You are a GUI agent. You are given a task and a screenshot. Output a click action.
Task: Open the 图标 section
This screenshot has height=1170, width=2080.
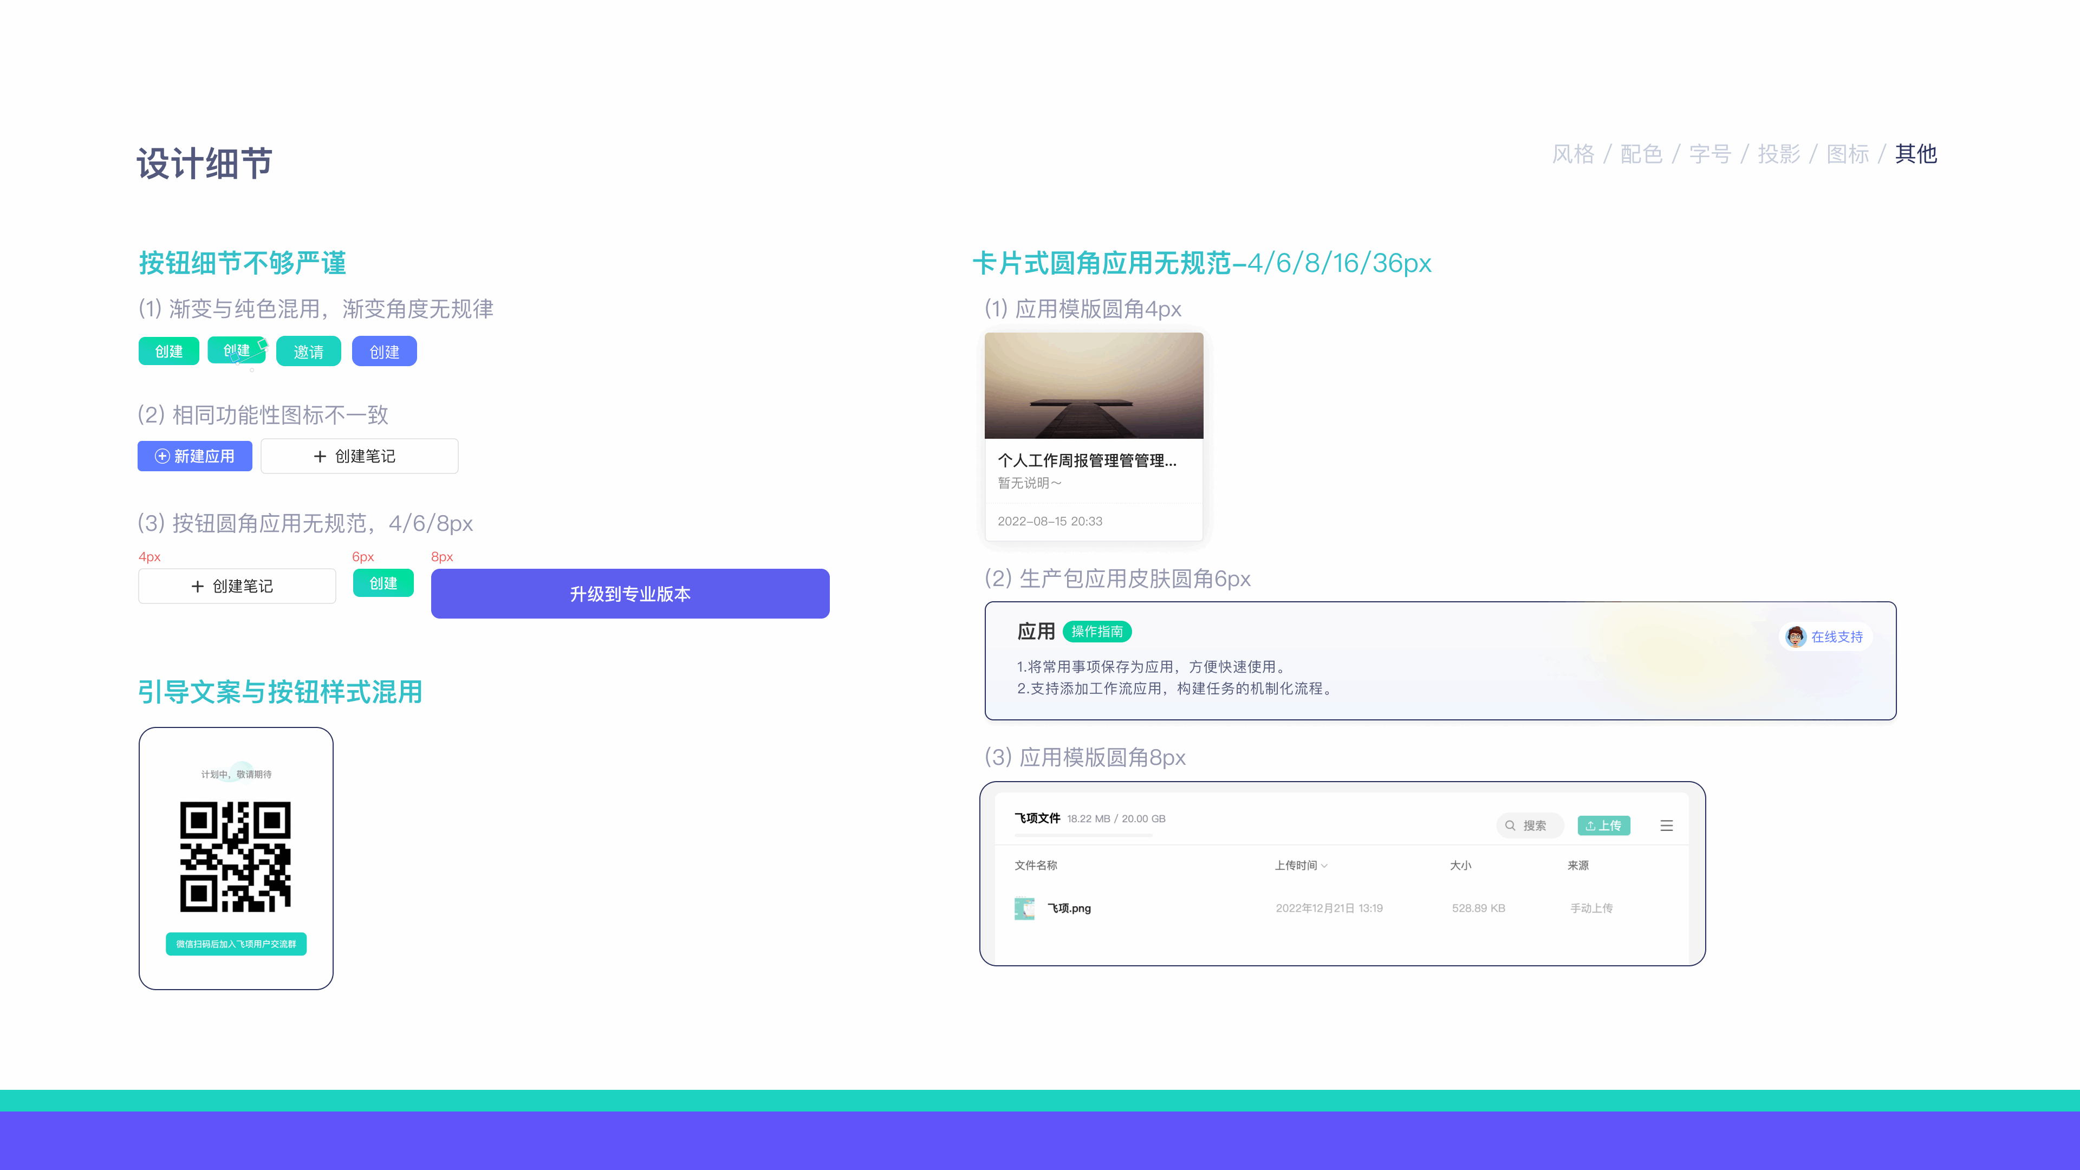coord(1848,154)
